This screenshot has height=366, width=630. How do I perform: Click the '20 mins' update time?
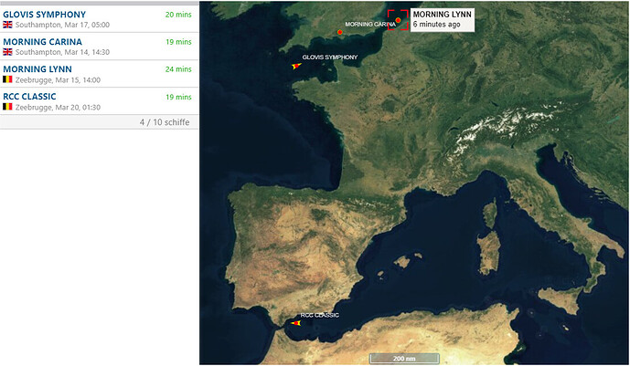(178, 15)
